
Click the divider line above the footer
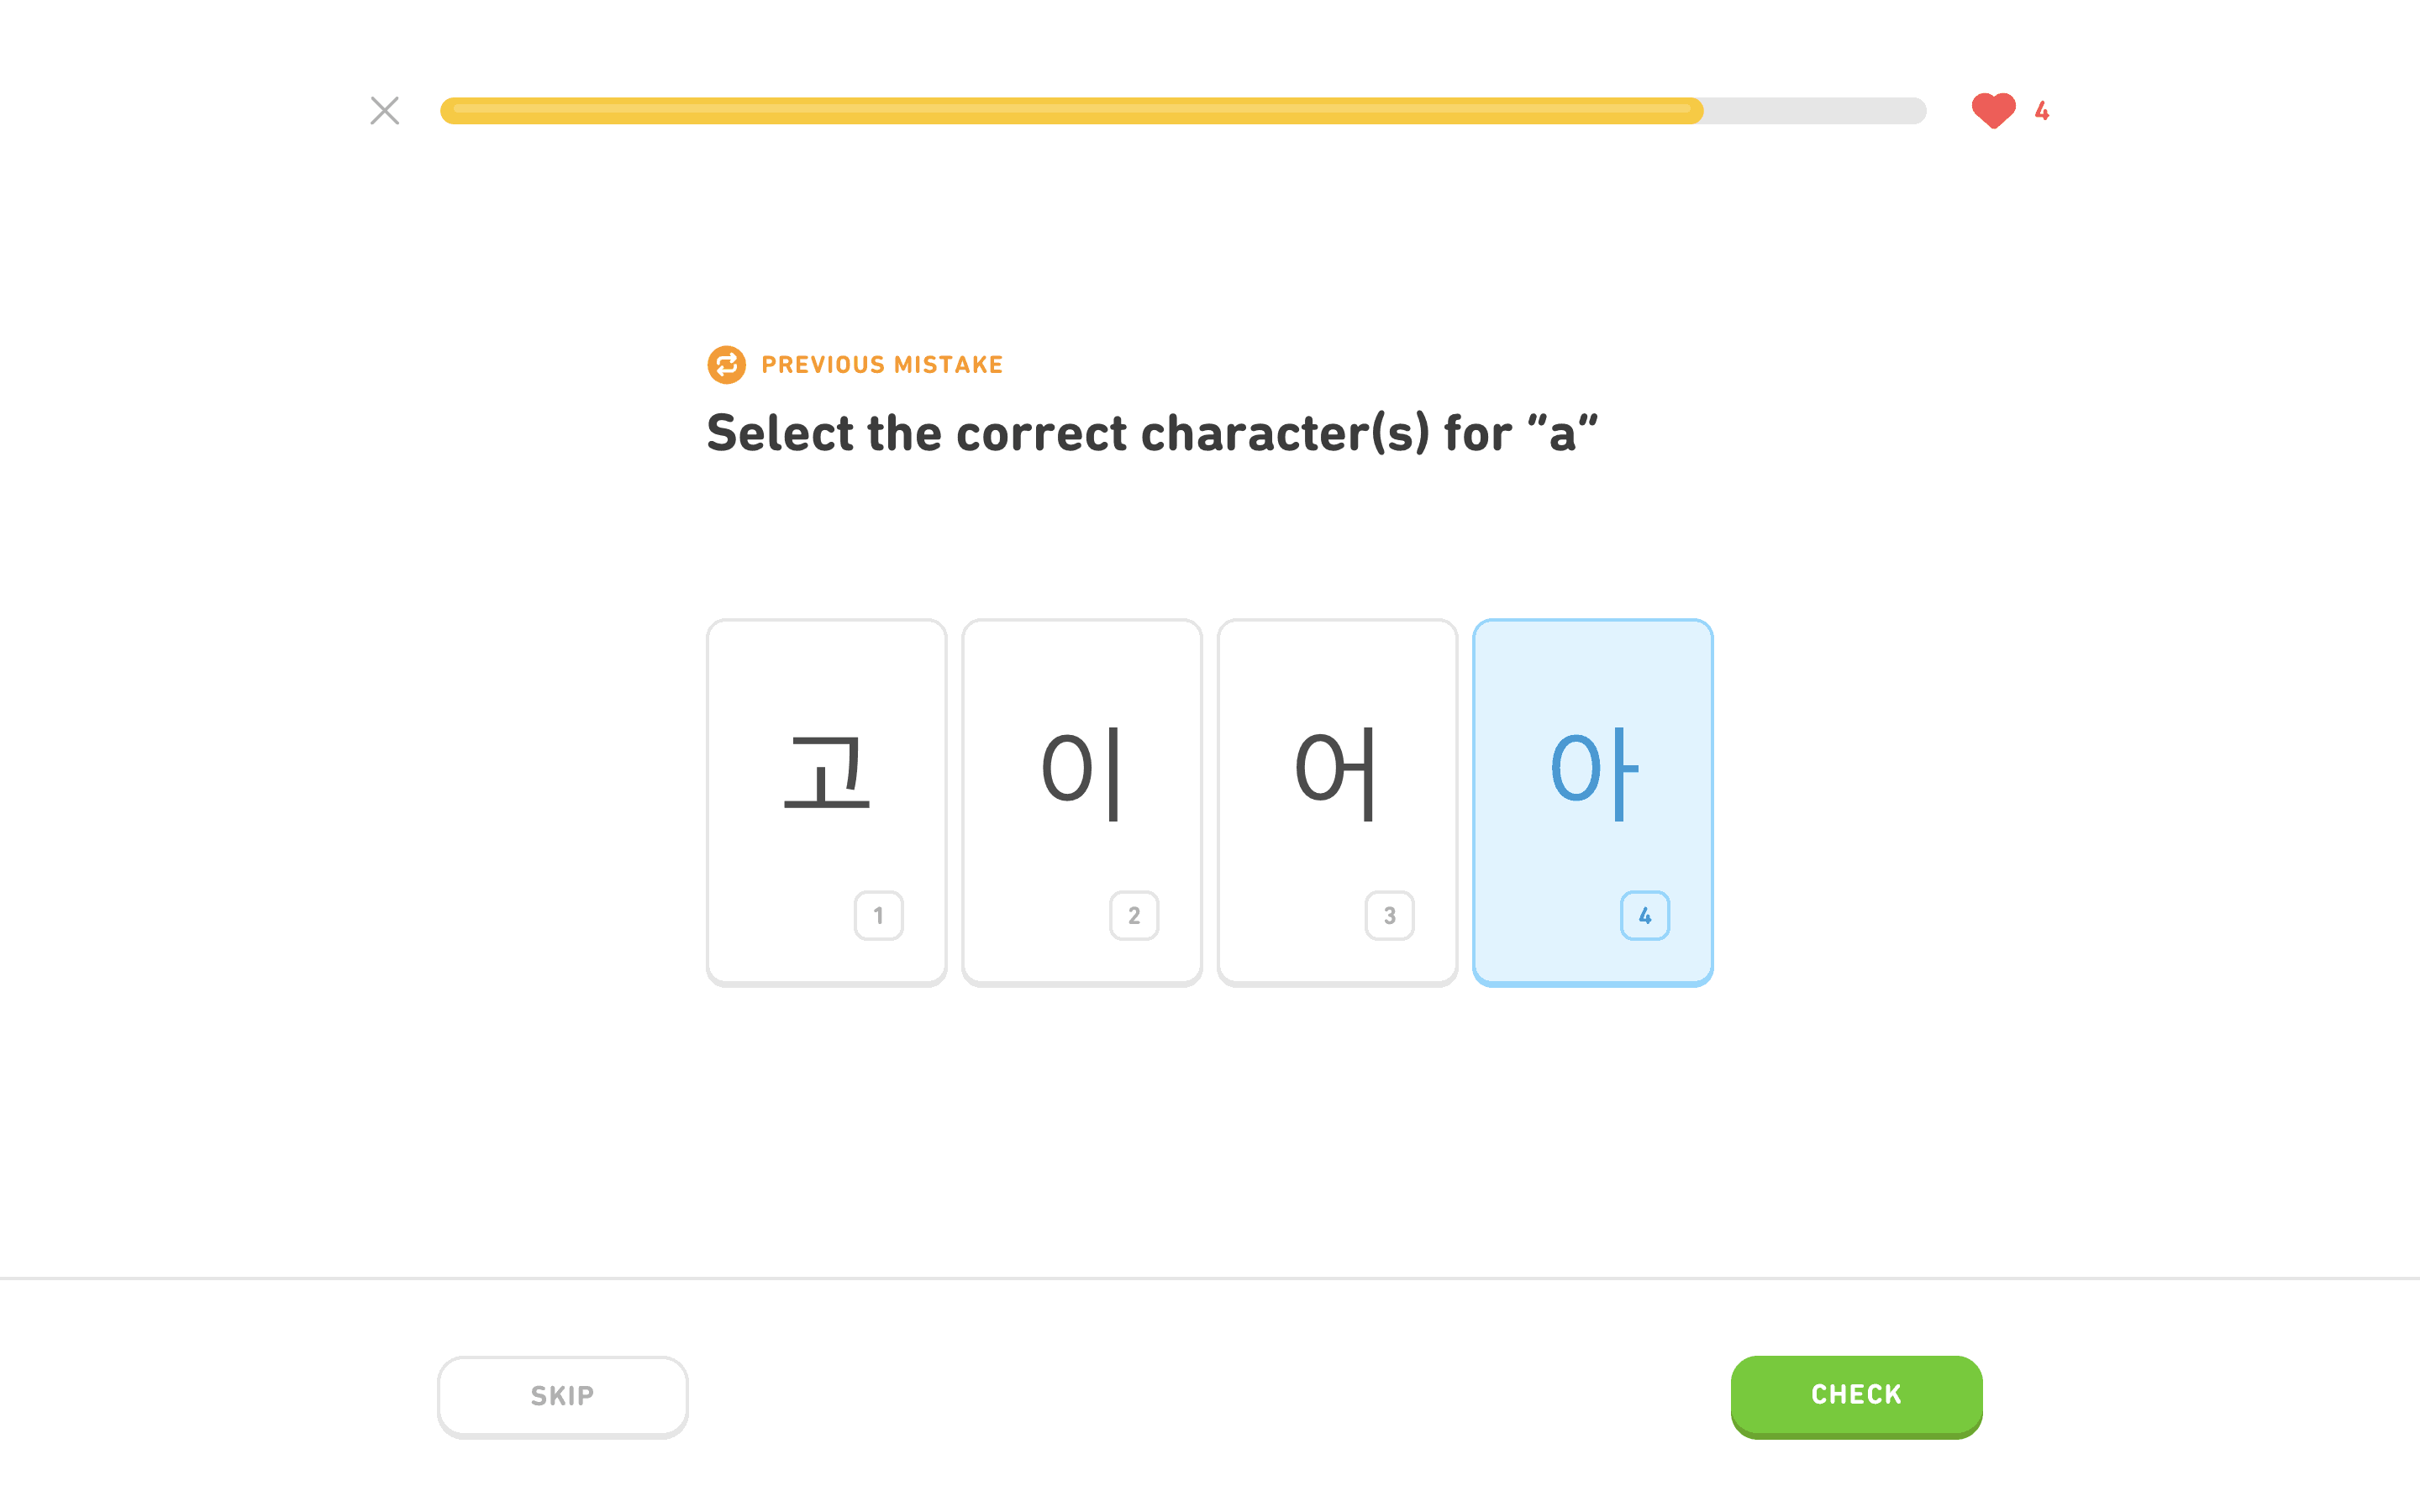(1210, 1278)
